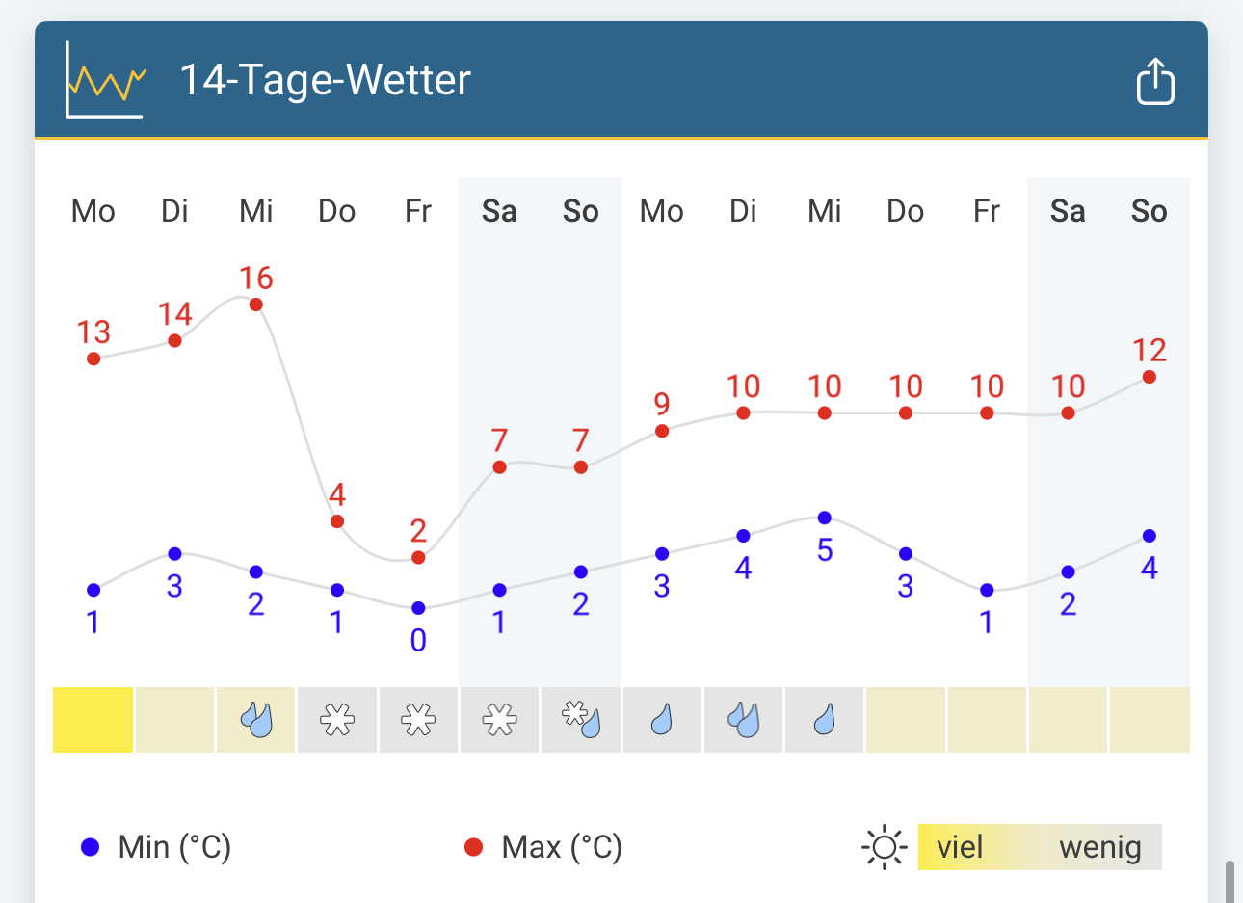The image size is (1243, 903).
Task: Click the Min (°C) legend entry
Action: click(156, 848)
